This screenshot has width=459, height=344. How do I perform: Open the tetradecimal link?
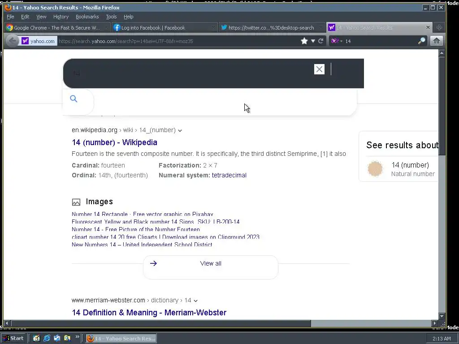tap(229, 175)
